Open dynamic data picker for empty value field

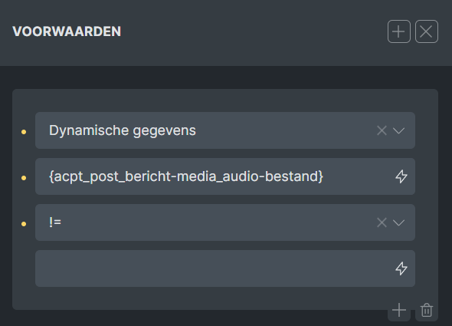401,268
